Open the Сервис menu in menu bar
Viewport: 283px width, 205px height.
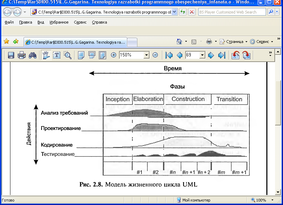point(80,22)
